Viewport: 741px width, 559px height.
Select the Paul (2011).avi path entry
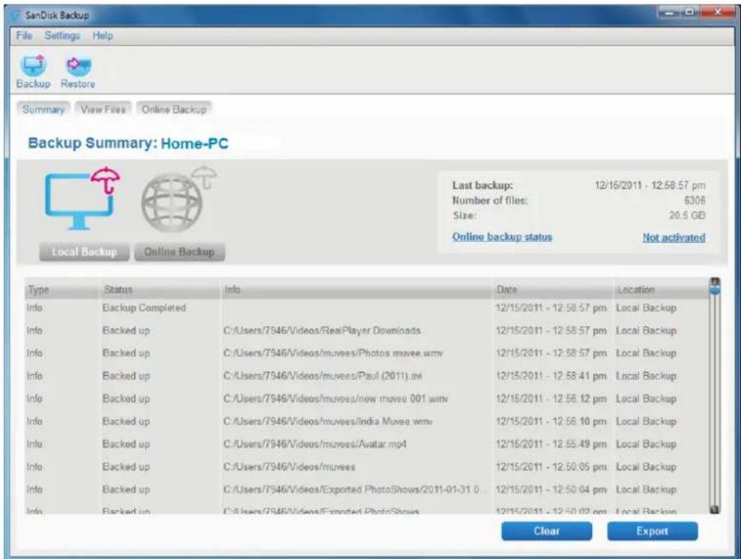tap(322, 376)
